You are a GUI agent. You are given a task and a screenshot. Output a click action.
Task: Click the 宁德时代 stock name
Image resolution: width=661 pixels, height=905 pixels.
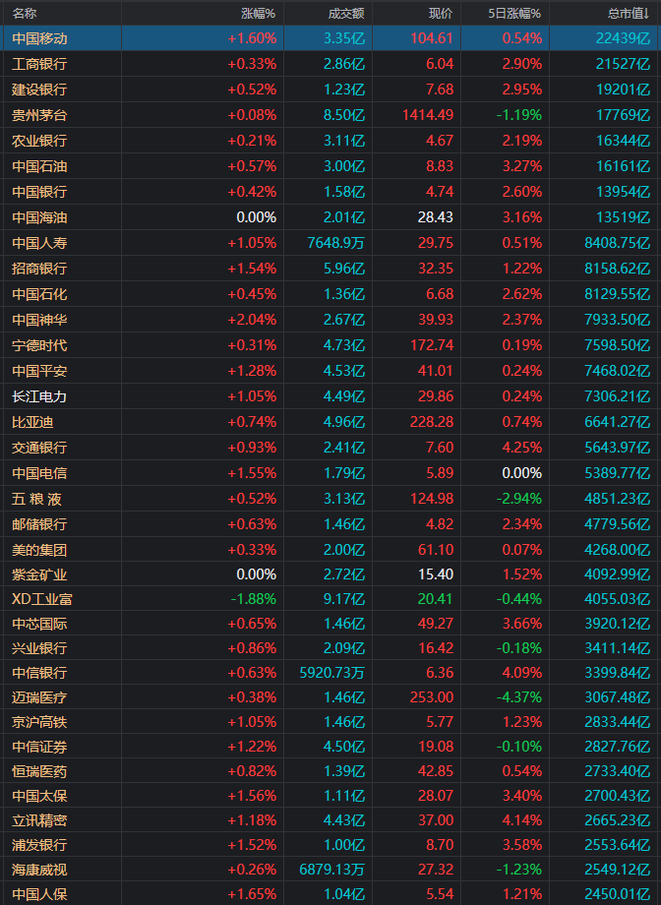39,345
